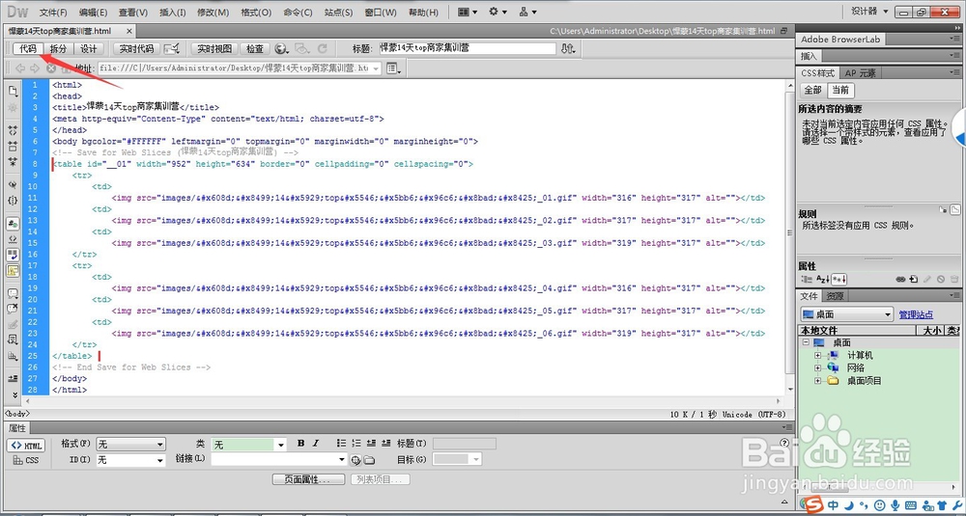This screenshot has width=966, height=516.
Task: Expand the 计算机 tree node
Action: coord(818,356)
